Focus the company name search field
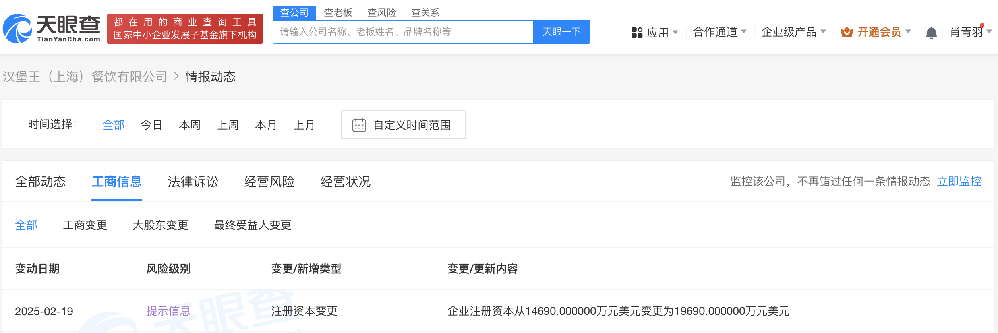The width and height of the screenshot is (998, 333). click(x=403, y=32)
